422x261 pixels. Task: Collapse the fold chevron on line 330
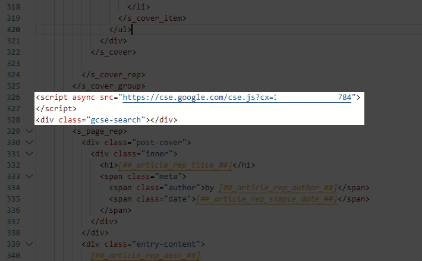(29, 143)
